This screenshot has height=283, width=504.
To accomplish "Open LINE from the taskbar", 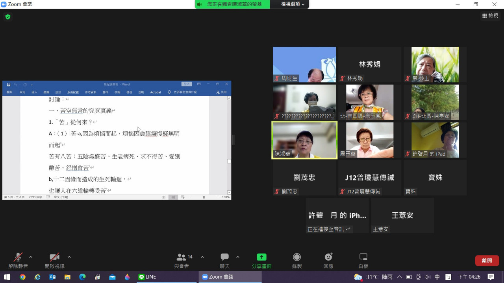I will 148,277.
